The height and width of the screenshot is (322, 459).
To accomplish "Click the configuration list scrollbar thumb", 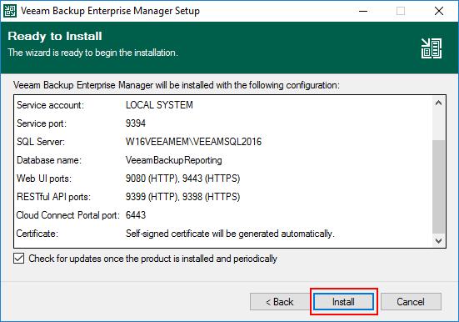I will 438,187.
